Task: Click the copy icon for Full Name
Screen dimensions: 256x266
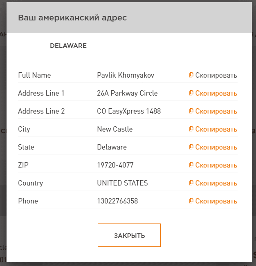Action: click(191, 75)
